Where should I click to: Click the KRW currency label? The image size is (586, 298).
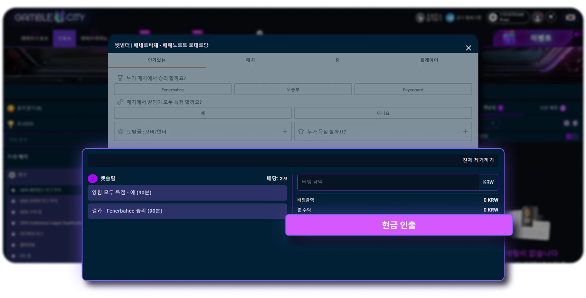coord(488,182)
